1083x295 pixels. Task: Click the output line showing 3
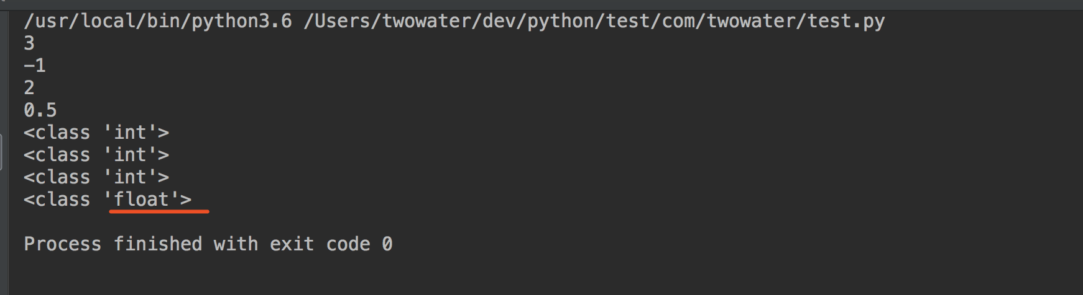click(x=29, y=43)
